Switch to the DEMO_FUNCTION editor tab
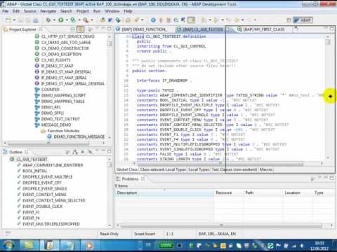 [x=145, y=29]
